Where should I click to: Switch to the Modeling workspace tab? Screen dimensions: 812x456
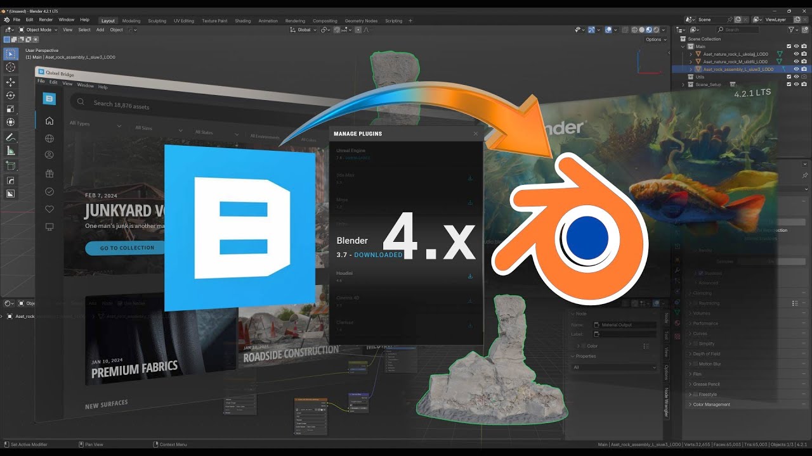click(x=131, y=20)
